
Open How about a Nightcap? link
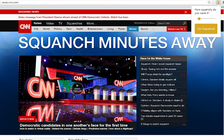pyautogui.click(x=121, y=129)
